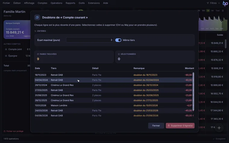229x143 pixels.
Task: Select the 5A chart period tab
Action: tap(212, 11)
